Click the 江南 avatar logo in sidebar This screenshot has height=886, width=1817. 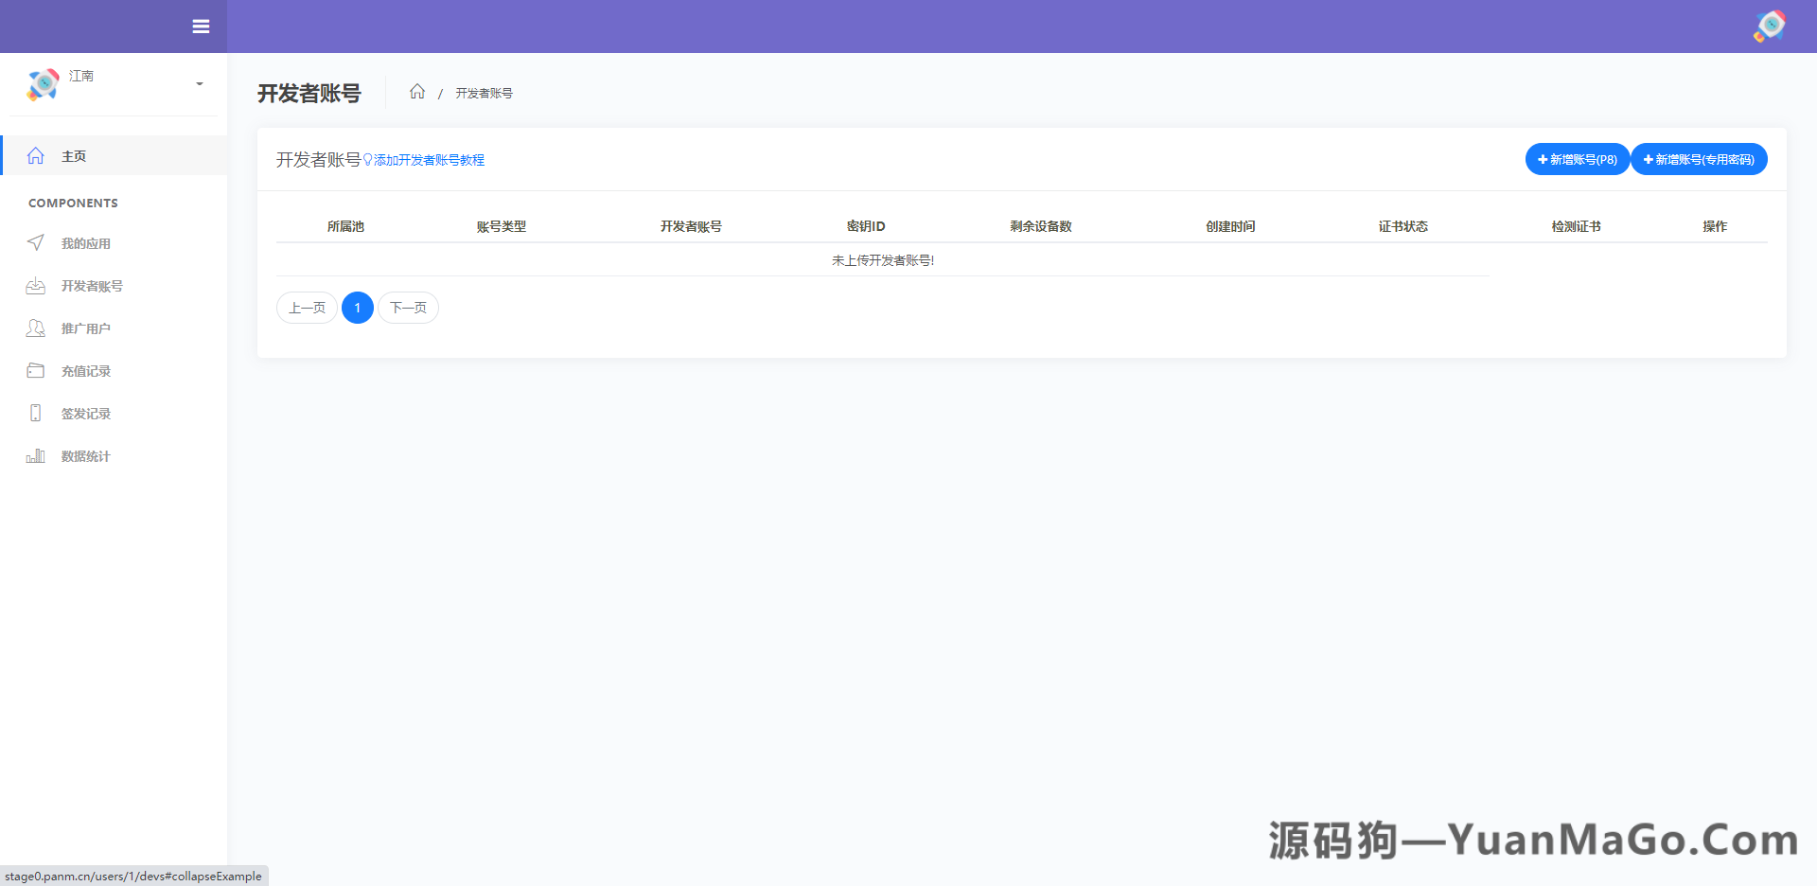point(41,84)
